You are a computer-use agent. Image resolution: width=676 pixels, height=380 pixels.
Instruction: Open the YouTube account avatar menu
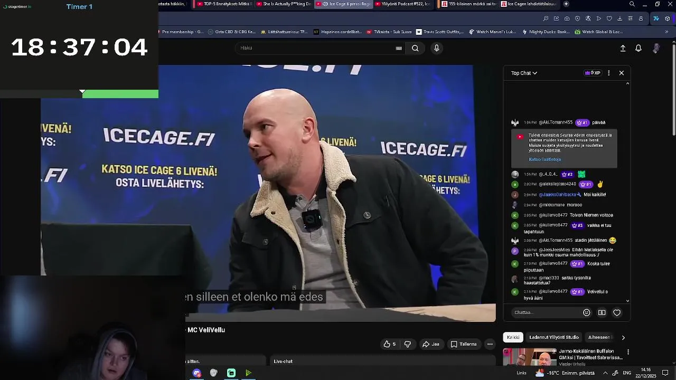click(x=656, y=48)
